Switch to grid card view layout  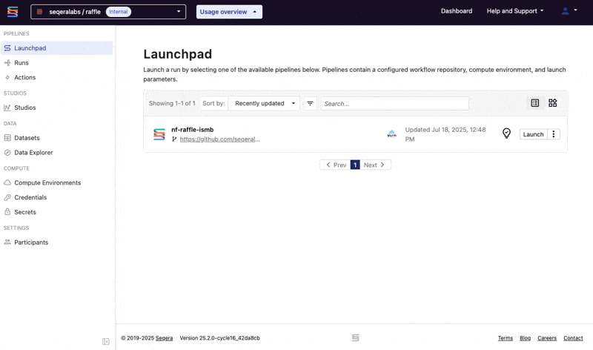[553, 103]
